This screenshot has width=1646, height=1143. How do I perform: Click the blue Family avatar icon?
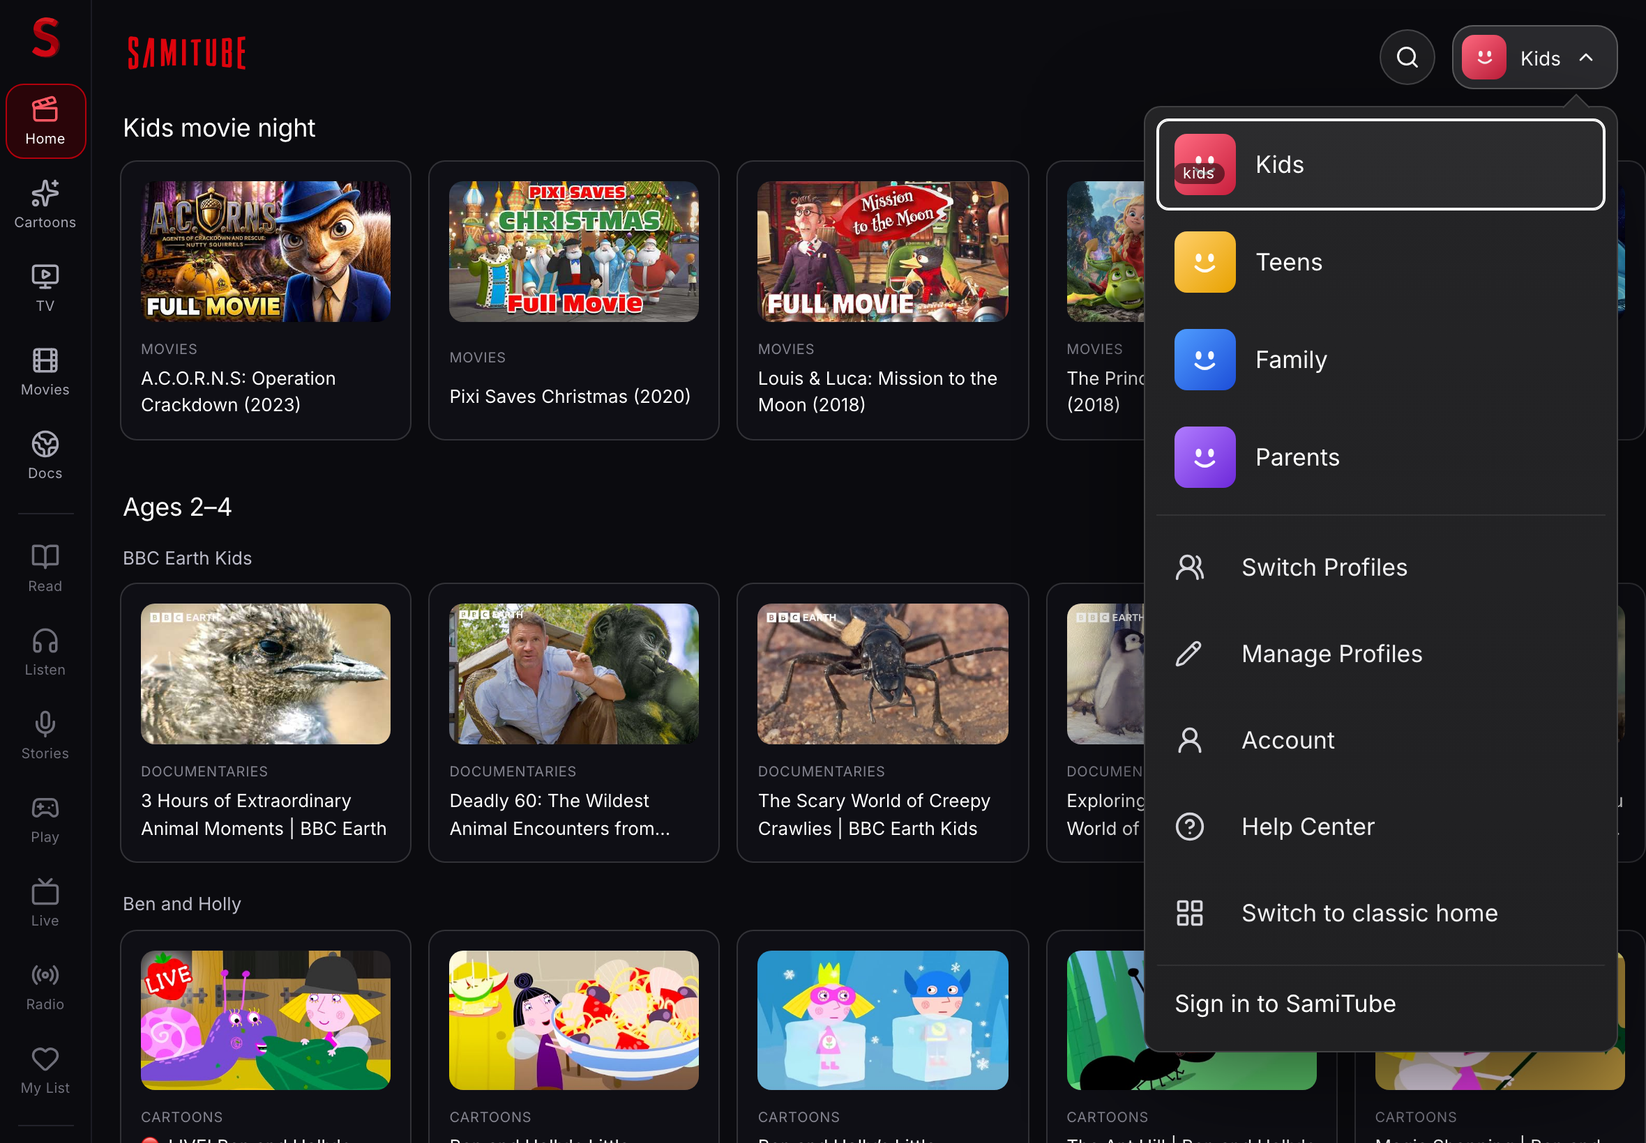(1205, 360)
